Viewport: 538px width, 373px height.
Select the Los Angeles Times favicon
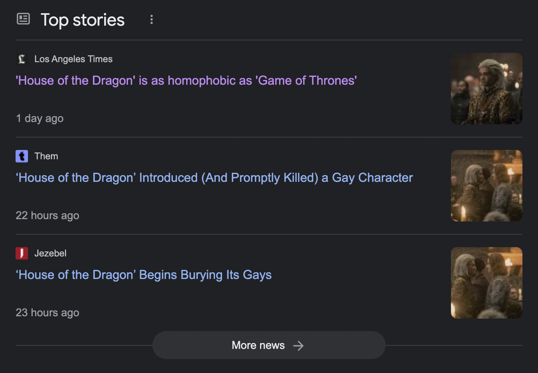(x=22, y=59)
